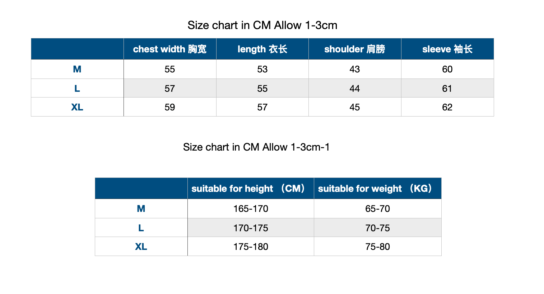
Task: Select the XL row label in first table
Action: (x=77, y=107)
